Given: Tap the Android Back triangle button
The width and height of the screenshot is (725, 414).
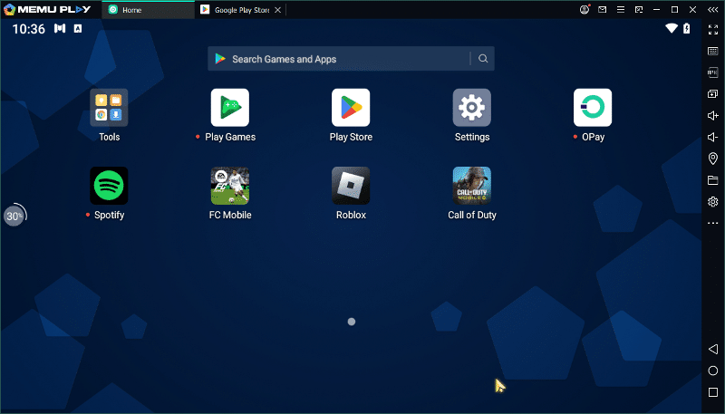Looking at the screenshot, I should [713, 349].
